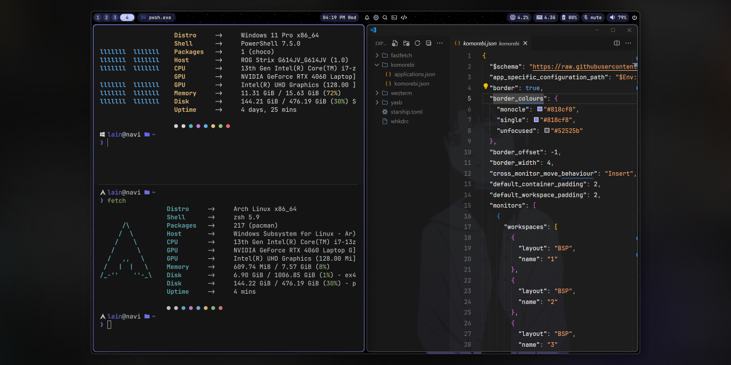The width and height of the screenshot is (731, 365).
Task: Open editor more actions ellipsis
Action: [x=628, y=43]
